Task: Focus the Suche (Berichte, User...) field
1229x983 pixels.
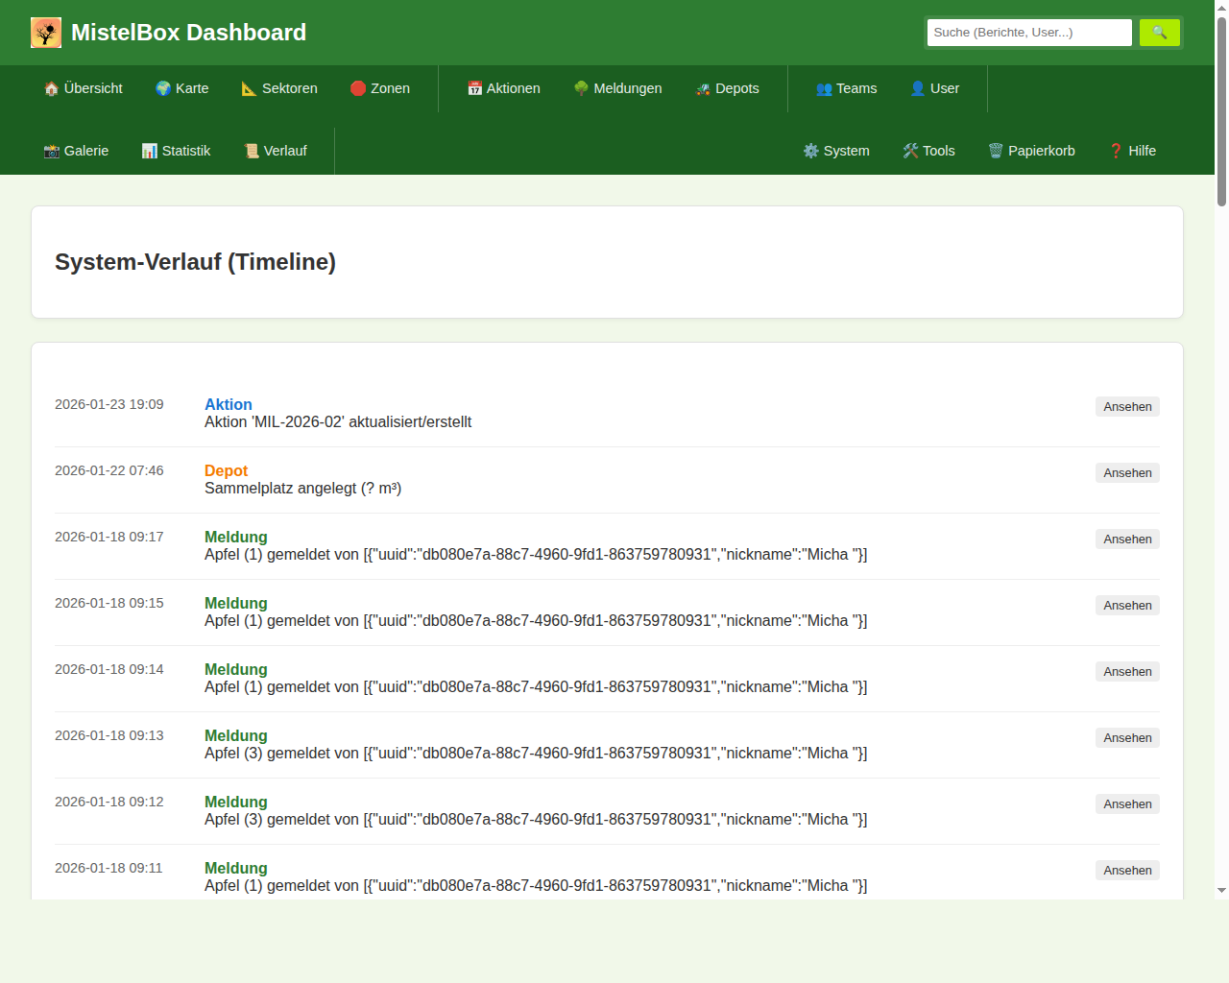Action: [x=1029, y=33]
